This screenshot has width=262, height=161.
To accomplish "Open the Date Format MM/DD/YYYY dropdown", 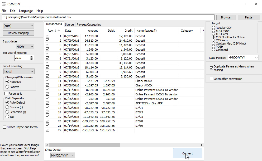I will 243,57.
